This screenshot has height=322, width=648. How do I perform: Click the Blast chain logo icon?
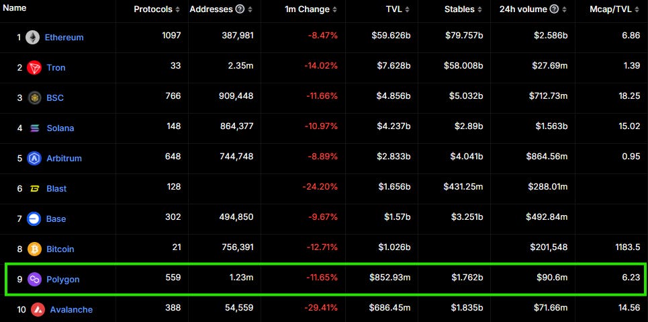[x=34, y=188]
